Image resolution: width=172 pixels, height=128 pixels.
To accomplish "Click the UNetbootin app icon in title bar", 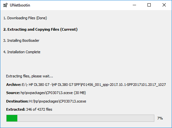I will coord(5,5).
